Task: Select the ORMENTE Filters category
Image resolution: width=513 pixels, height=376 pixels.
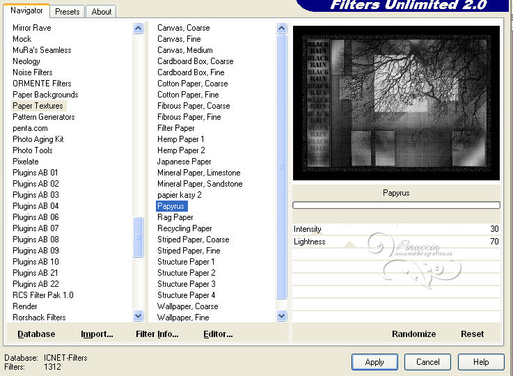Action: [42, 84]
